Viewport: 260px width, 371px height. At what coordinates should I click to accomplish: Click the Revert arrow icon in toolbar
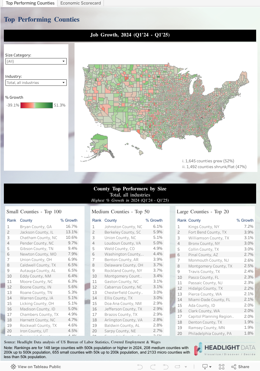point(165,367)
